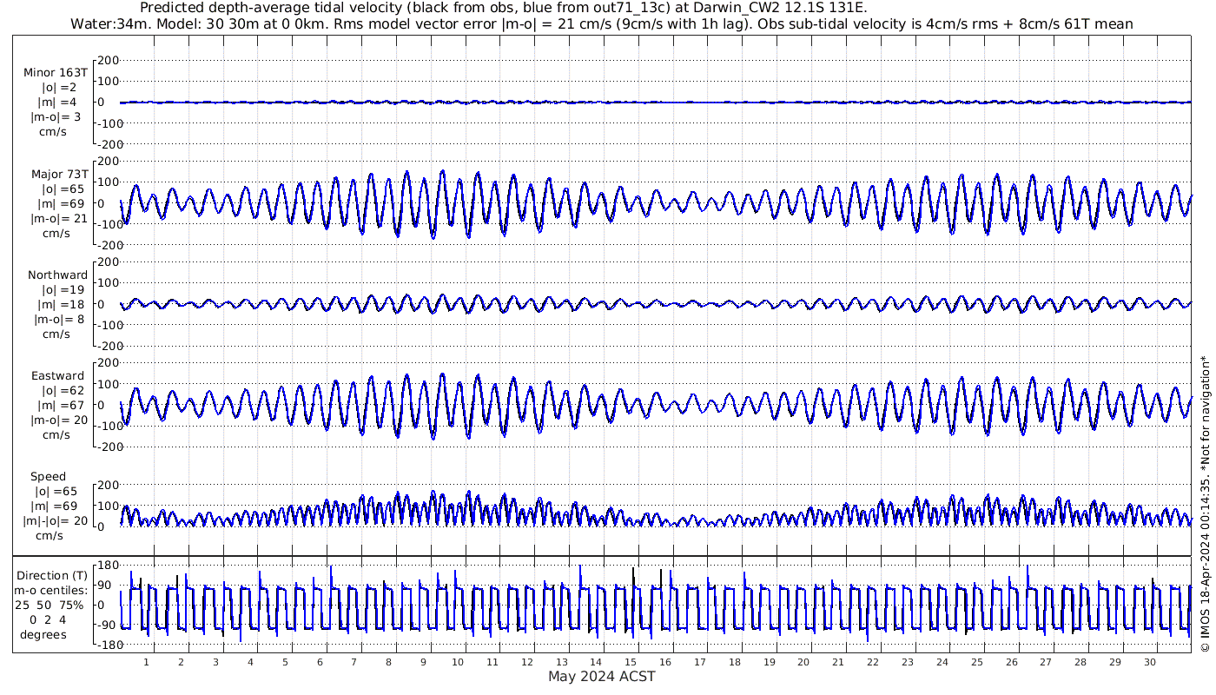This screenshot has width=1216, height=695.
Task: Click the '|m| =18' value in Northward panel
Action: coord(59,305)
